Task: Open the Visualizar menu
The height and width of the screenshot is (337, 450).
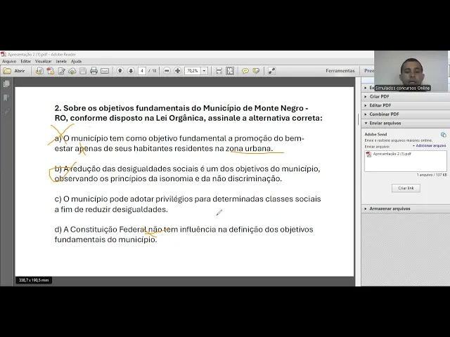Action: [43, 61]
